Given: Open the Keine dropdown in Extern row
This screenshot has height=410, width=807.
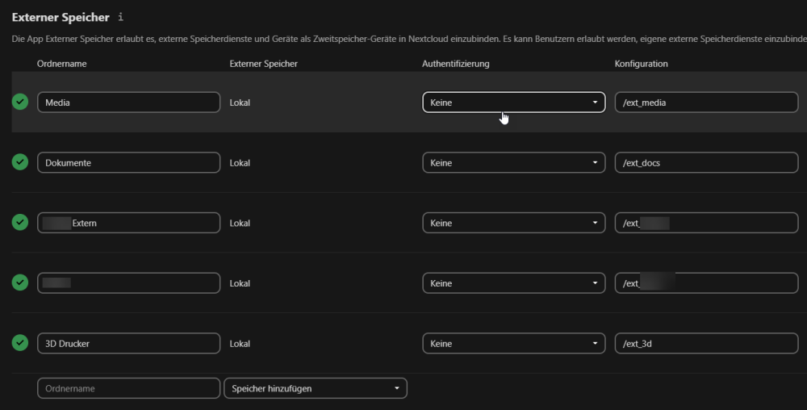Looking at the screenshot, I should pos(513,223).
